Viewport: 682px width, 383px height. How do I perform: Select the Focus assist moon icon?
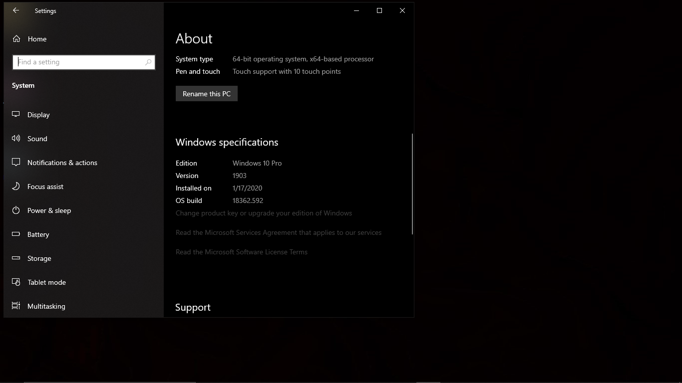coord(16,187)
